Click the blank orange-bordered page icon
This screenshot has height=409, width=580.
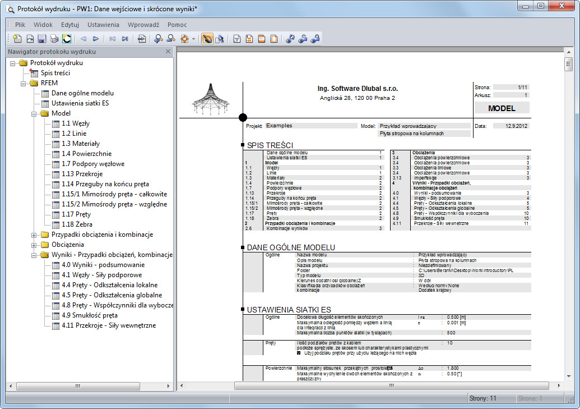(x=273, y=39)
